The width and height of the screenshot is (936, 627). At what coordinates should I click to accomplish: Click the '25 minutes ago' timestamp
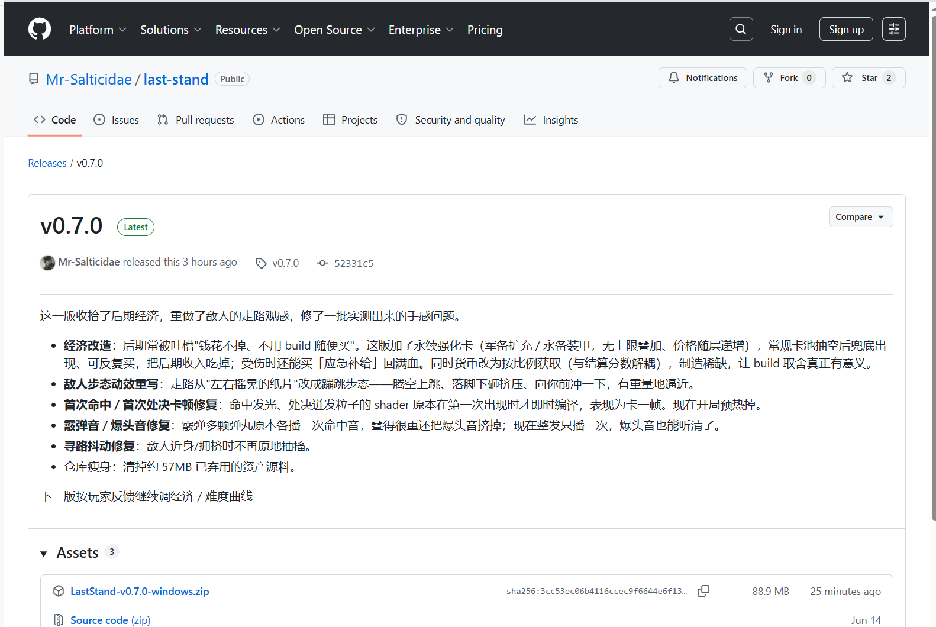[845, 591]
